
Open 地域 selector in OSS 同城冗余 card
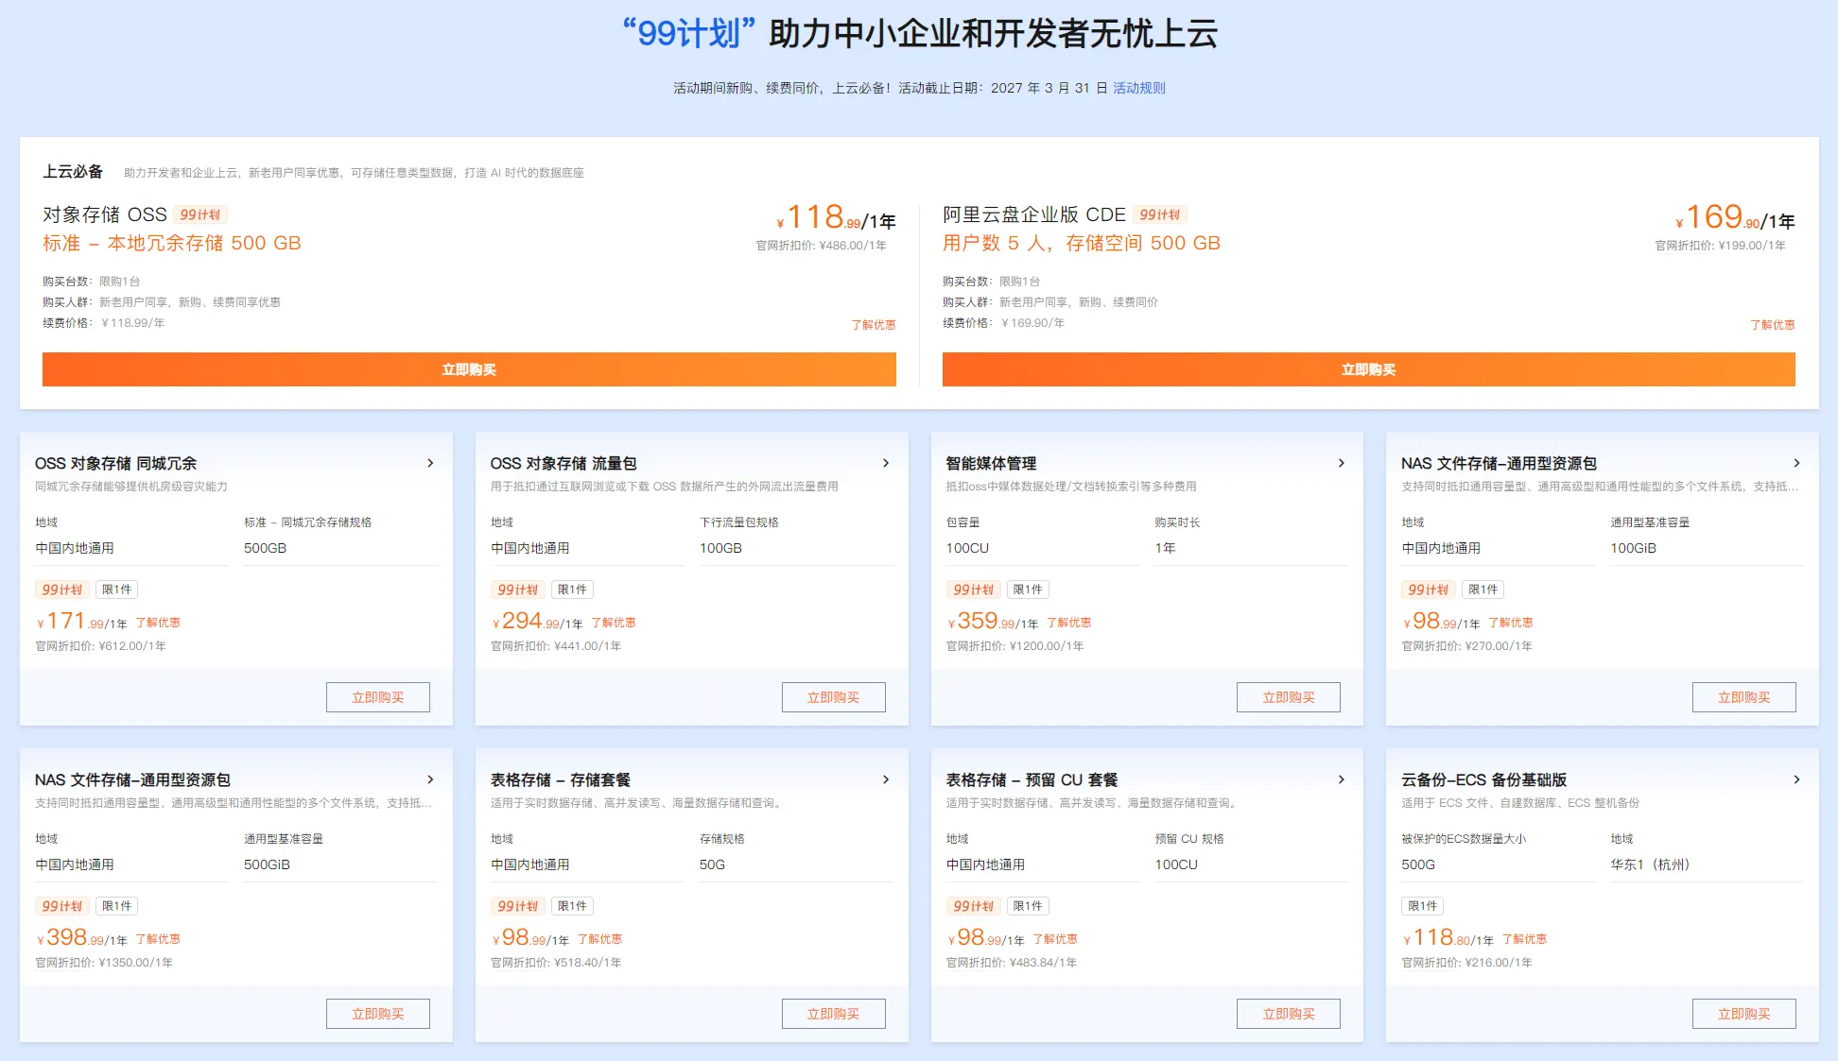[x=131, y=548]
